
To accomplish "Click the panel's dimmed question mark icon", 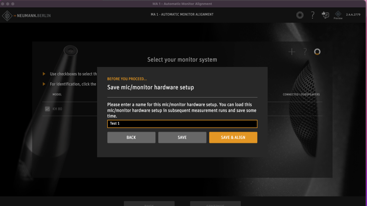I will [x=305, y=51].
